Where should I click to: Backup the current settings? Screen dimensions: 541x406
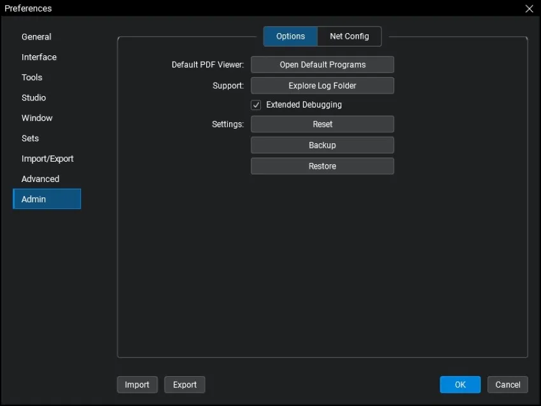coord(322,145)
